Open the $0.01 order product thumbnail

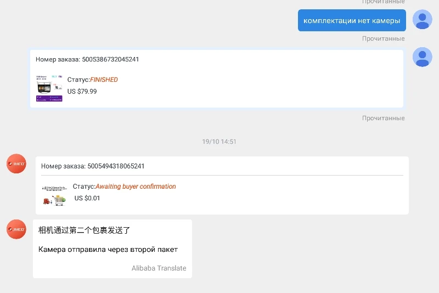(x=54, y=195)
